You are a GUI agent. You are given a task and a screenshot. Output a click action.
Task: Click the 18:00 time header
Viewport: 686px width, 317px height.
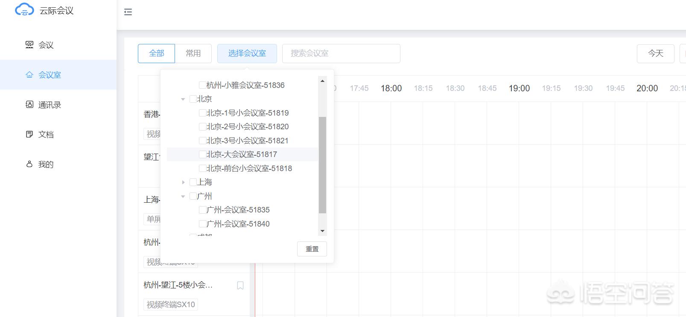coord(391,88)
